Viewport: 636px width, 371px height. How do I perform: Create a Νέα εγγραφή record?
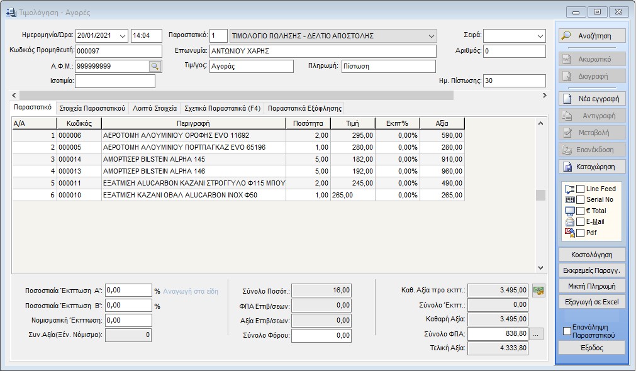click(591, 99)
